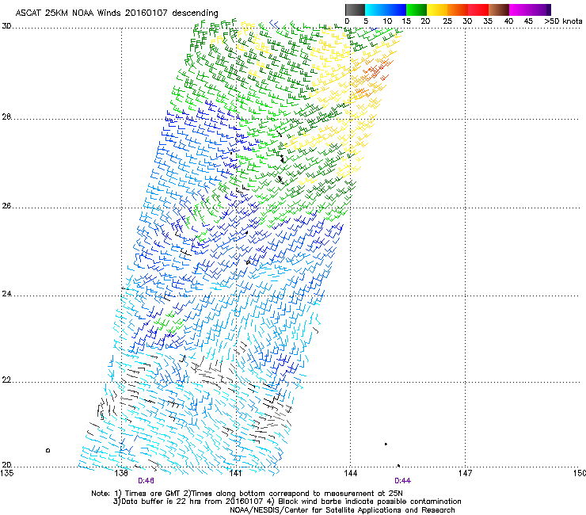
Task: Click the legend label 45
Action: 528,21
